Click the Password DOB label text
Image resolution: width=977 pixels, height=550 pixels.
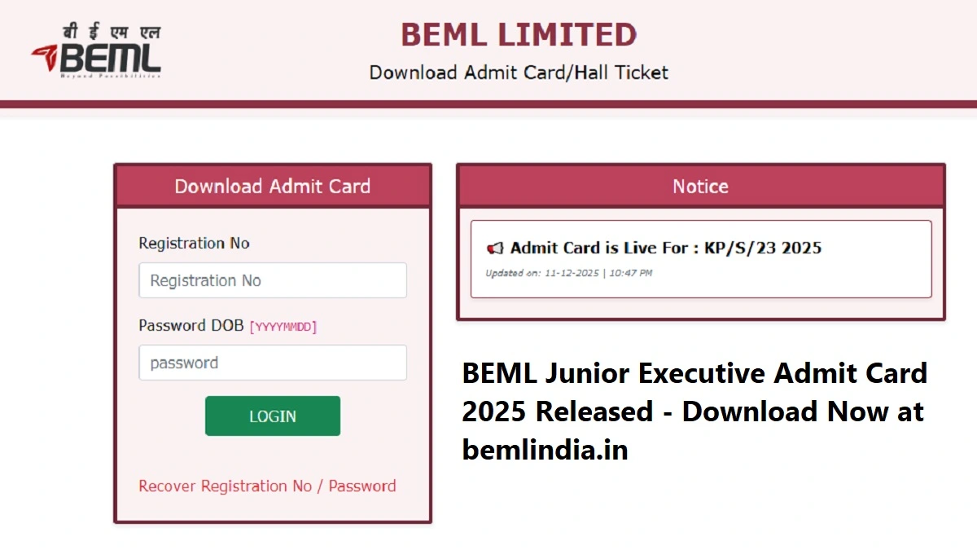click(x=191, y=325)
